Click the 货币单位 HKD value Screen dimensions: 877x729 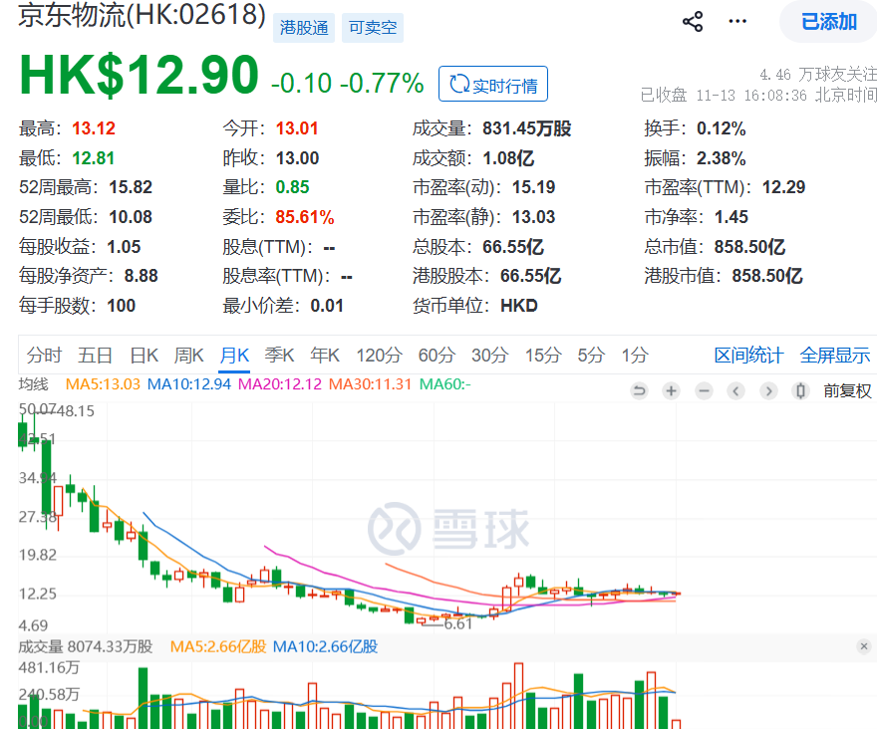[519, 306]
